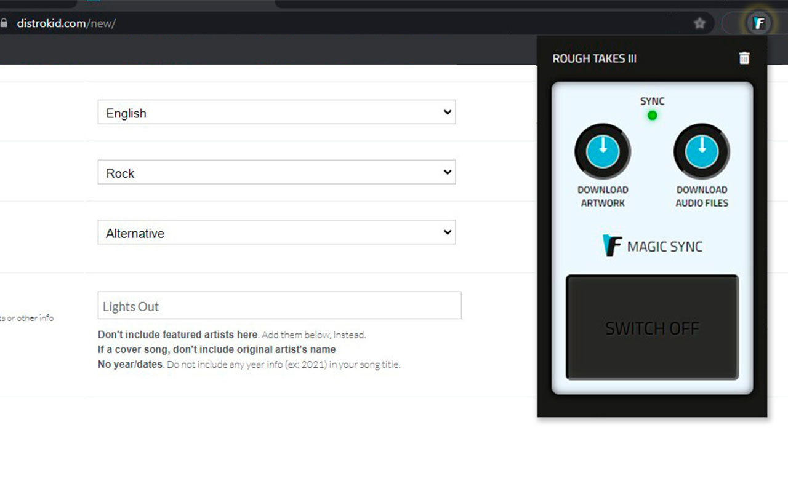The image size is (788, 492).
Task: Open the secondary genre dropdown showing Alternative
Action: (276, 232)
